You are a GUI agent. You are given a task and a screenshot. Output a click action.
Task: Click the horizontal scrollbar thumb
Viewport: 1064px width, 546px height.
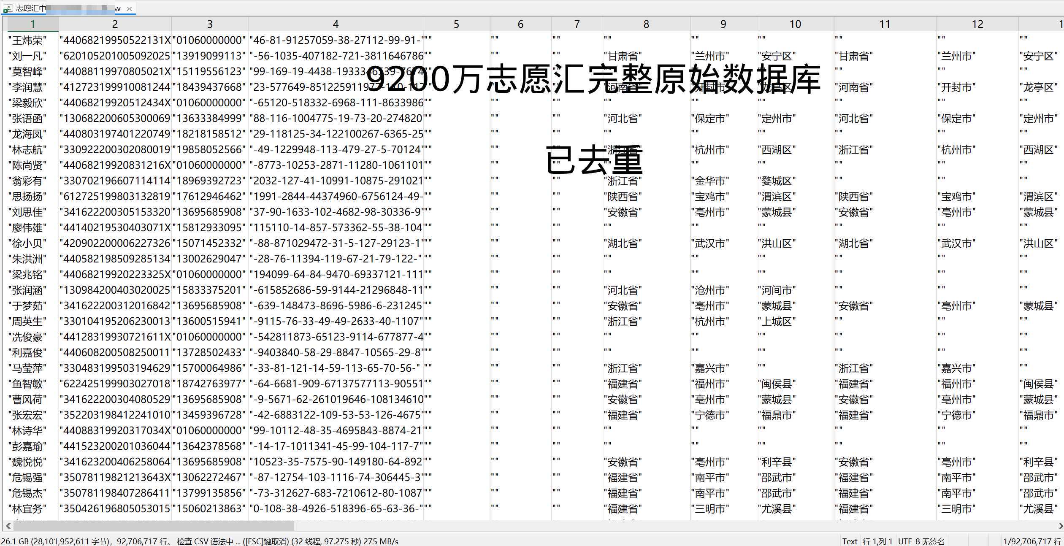tap(154, 526)
